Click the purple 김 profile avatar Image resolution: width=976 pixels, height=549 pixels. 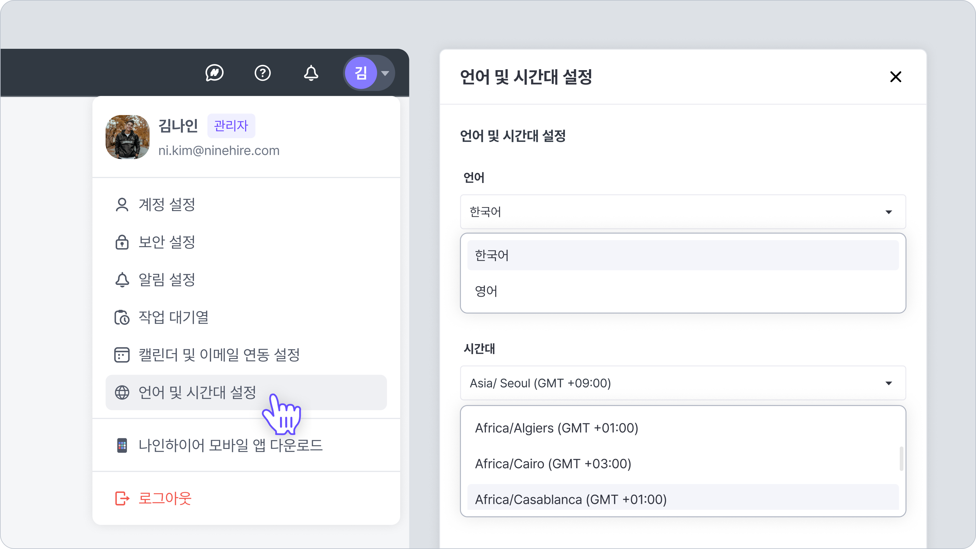click(x=360, y=73)
